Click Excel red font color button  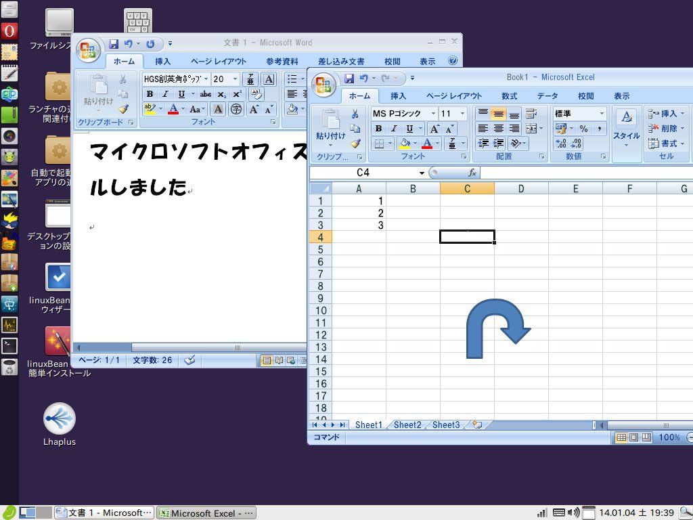[427, 144]
